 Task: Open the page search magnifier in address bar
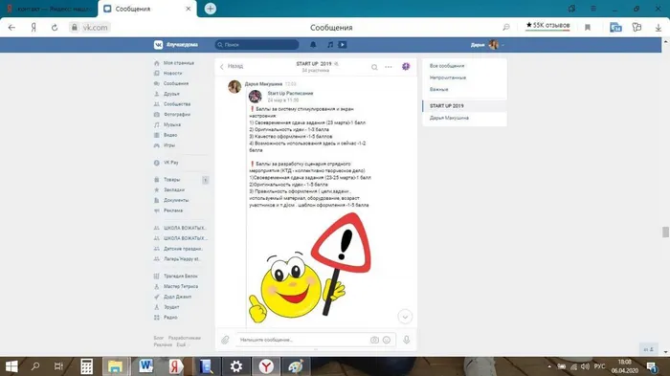[x=506, y=28]
